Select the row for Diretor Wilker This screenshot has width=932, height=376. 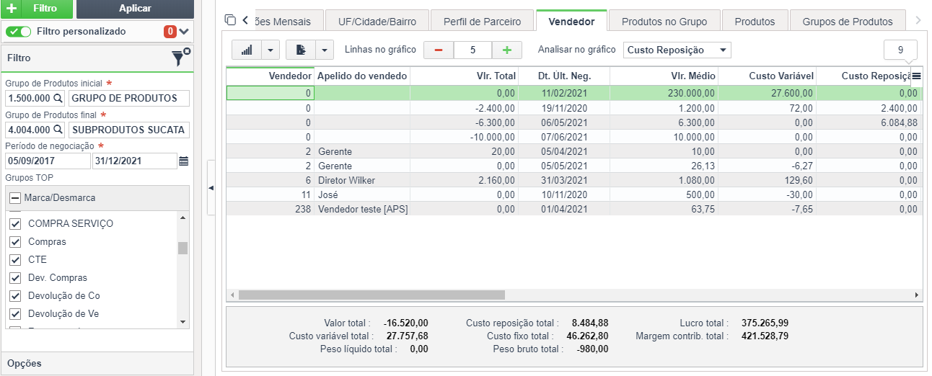click(x=574, y=180)
